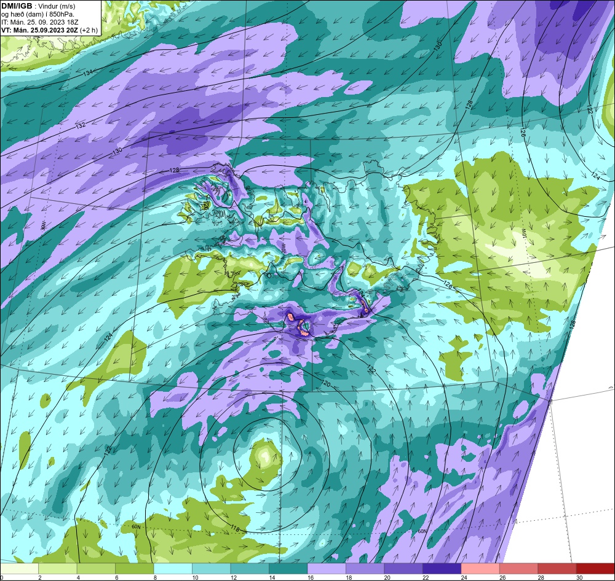Click the legend tick label '10'
Image resolution: width=615 pixels, height=581 pixels.
[195, 577]
